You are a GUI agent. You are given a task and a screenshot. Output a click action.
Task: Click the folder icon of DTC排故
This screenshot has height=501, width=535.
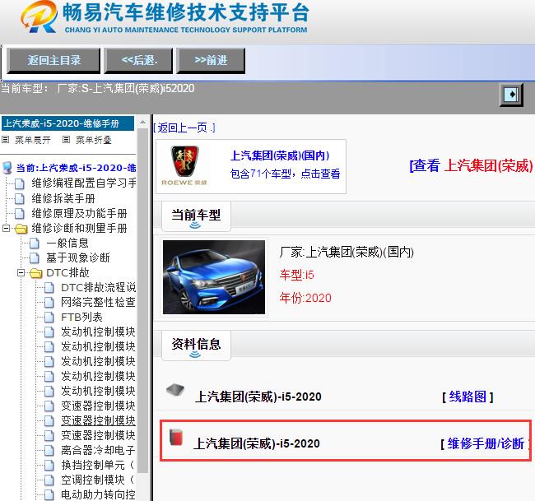pyautogui.click(x=36, y=273)
